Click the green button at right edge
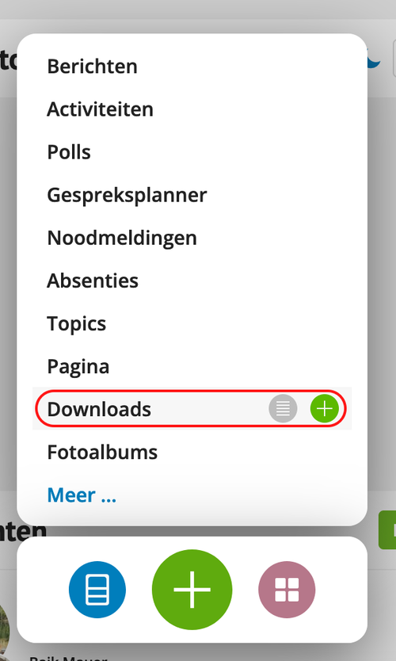The image size is (396, 661). [387, 530]
